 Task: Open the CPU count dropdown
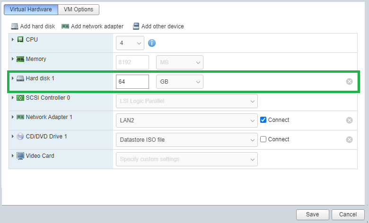point(130,43)
